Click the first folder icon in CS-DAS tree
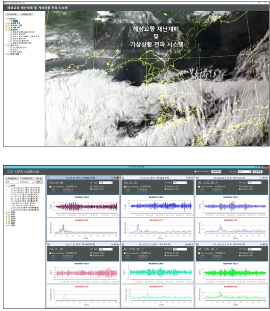This screenshot has width=270, height=311. (9, 186)
